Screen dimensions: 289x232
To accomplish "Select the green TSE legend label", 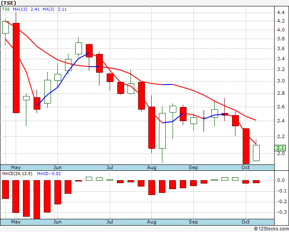I will pos(6,9).
